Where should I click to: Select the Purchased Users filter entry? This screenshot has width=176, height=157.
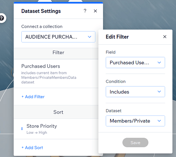click(x=56, y=74)
